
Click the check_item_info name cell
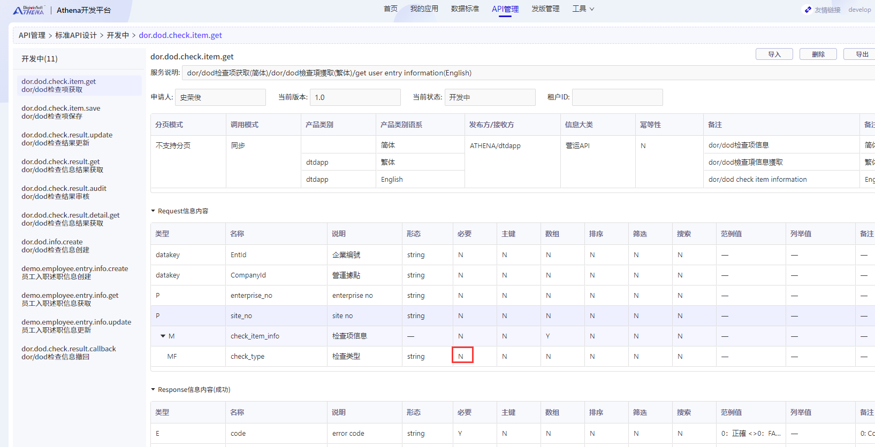[276, 336]
